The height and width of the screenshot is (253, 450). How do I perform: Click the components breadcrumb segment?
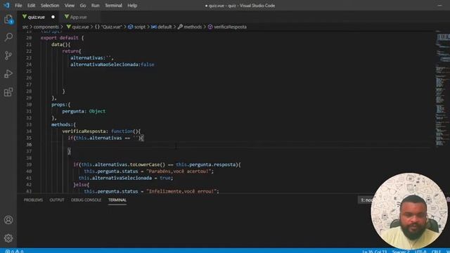tap(46, 27)
